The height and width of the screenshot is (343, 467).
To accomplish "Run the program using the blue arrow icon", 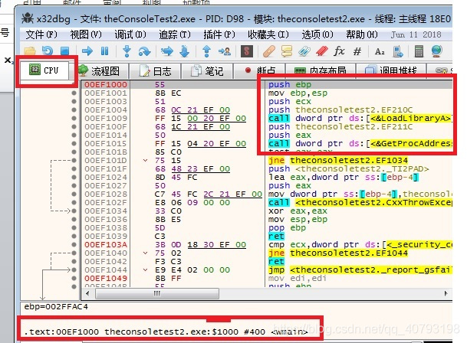I will point(87,51).
